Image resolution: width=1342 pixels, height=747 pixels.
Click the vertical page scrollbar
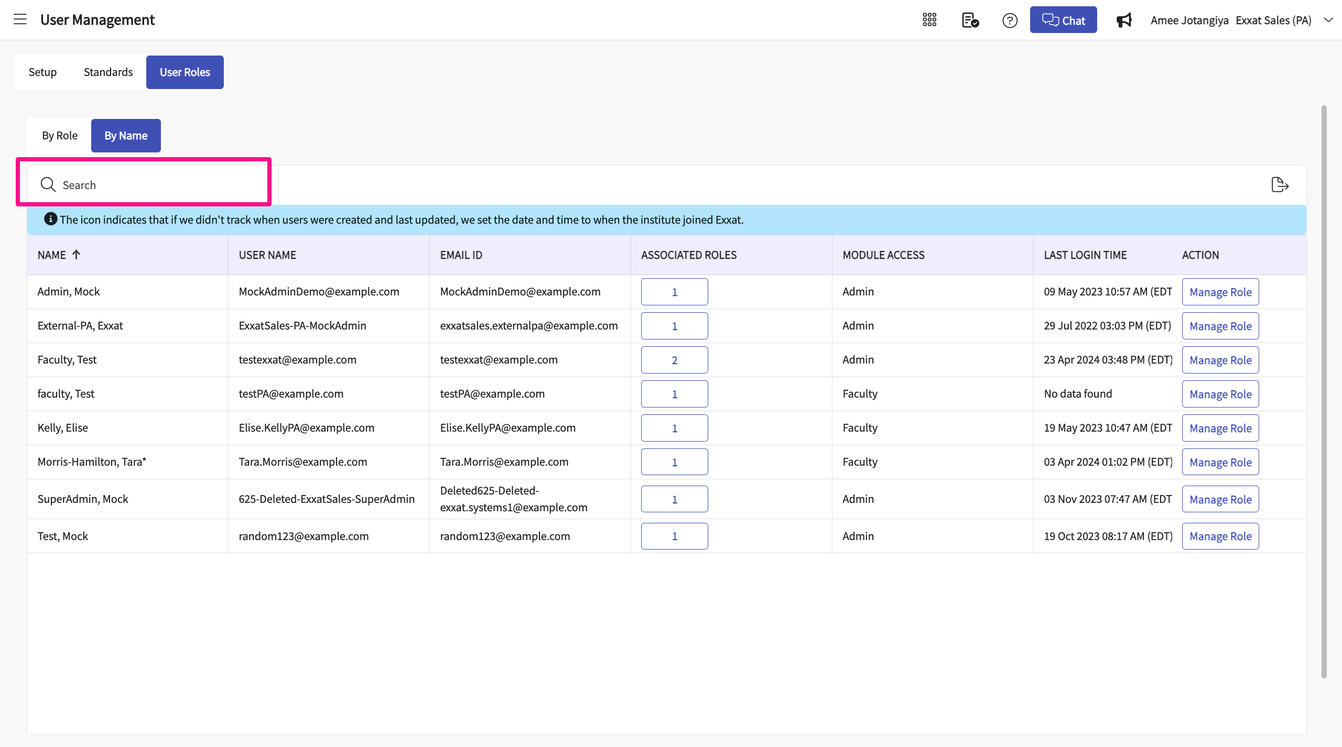coord(1324,391)
